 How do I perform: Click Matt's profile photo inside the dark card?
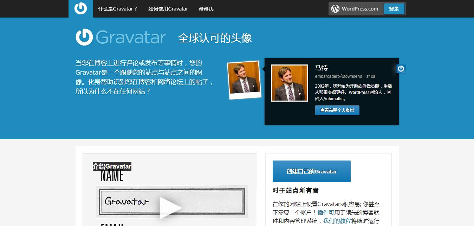click(x=289, y=83)
